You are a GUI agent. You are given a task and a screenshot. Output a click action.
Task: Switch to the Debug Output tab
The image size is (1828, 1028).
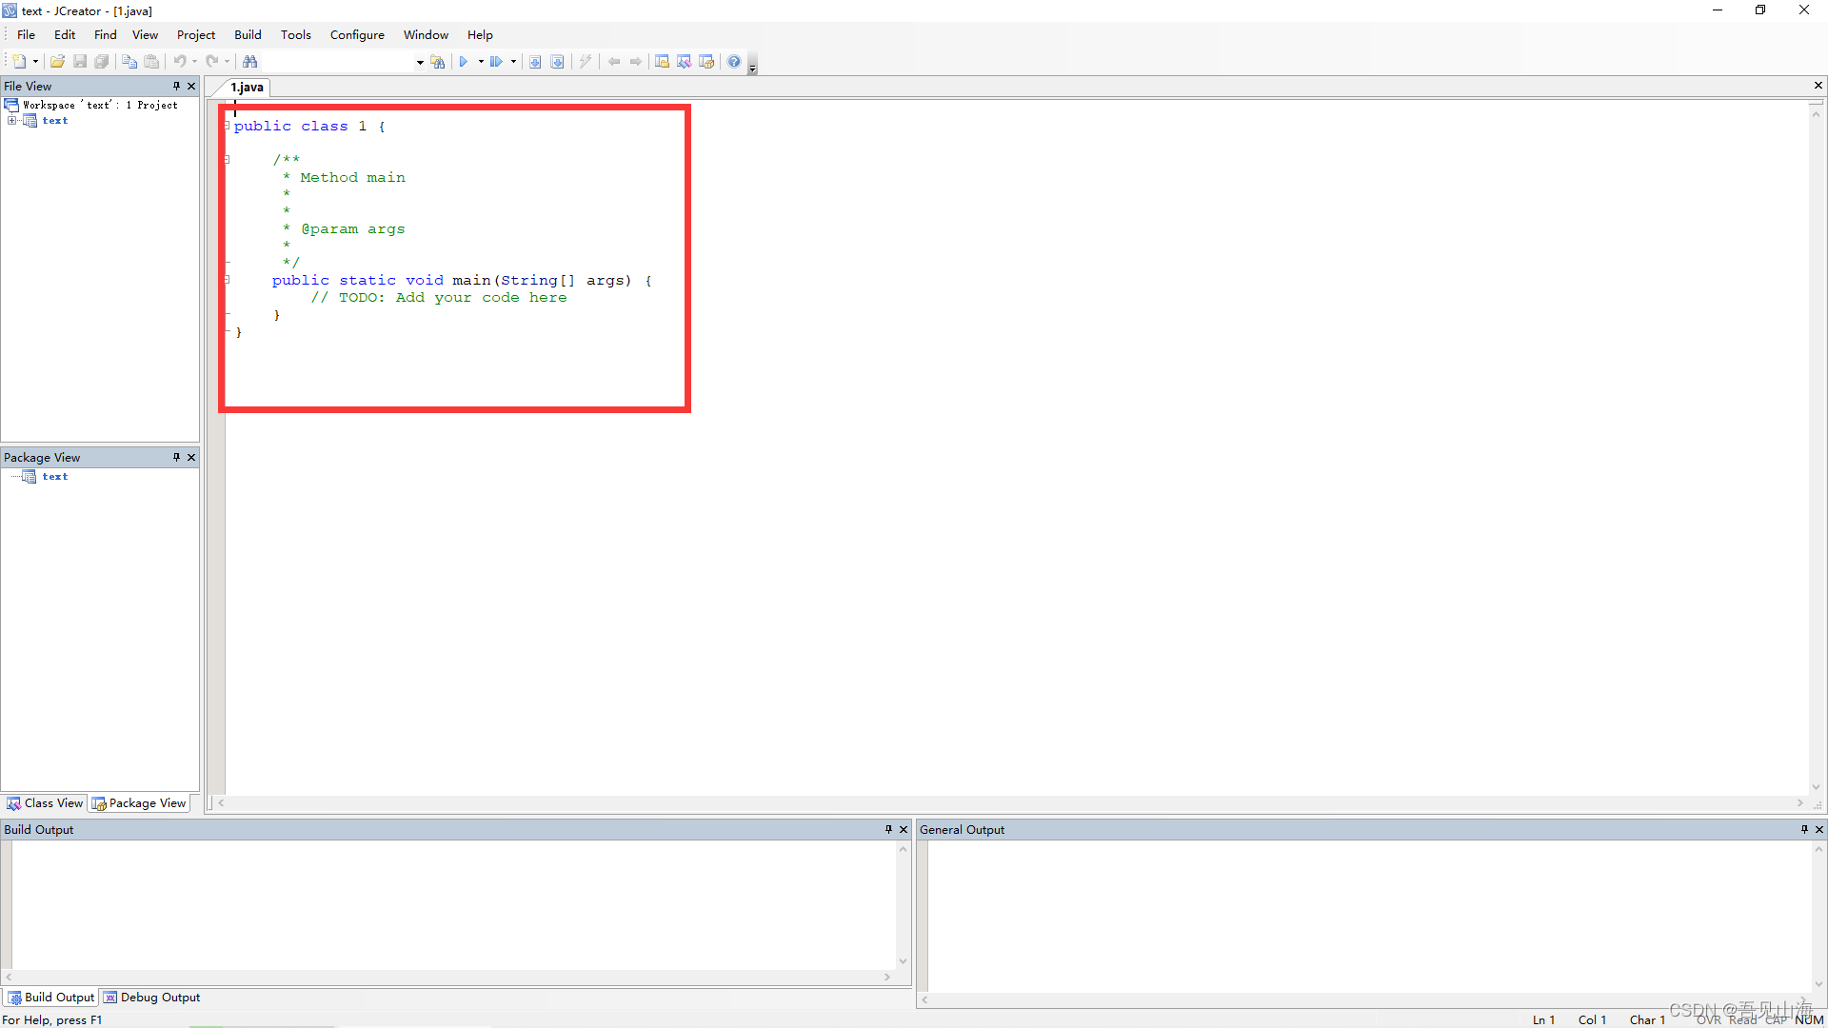click(152, 998)
